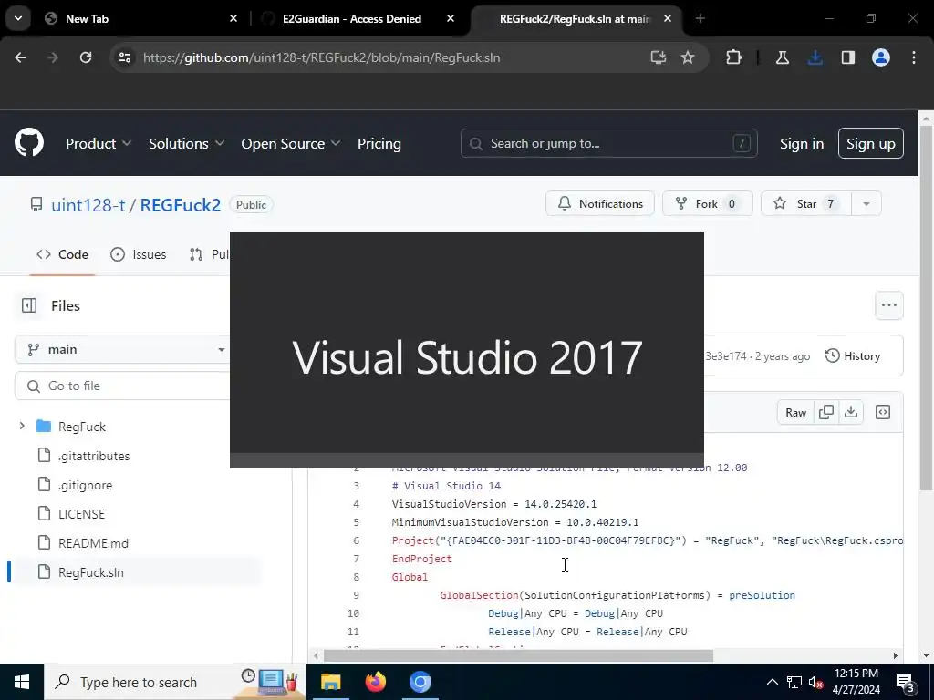This screenshot has width=934, height=700.
Task: Click the Sign in link
Action: point(802,143)
